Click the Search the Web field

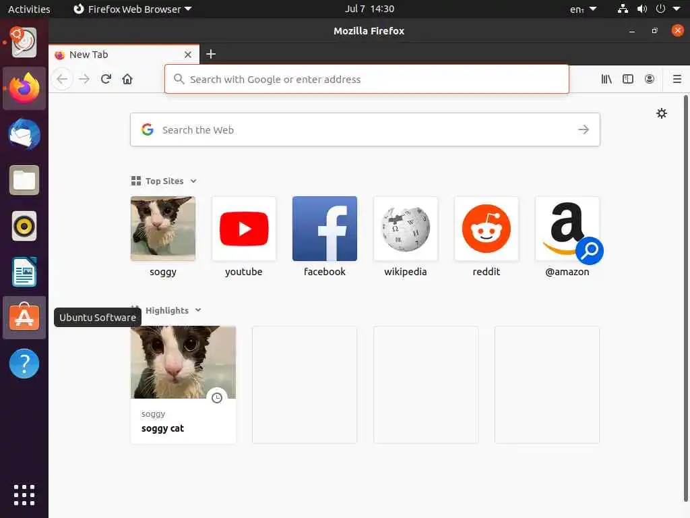point(365,130)
